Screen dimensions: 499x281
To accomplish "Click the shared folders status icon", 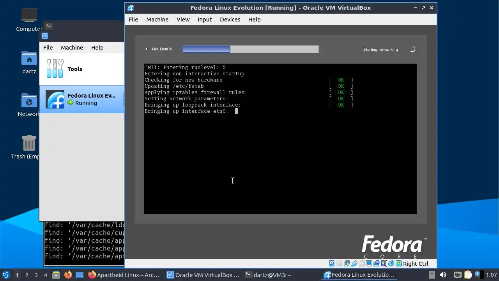I will 361,263.
